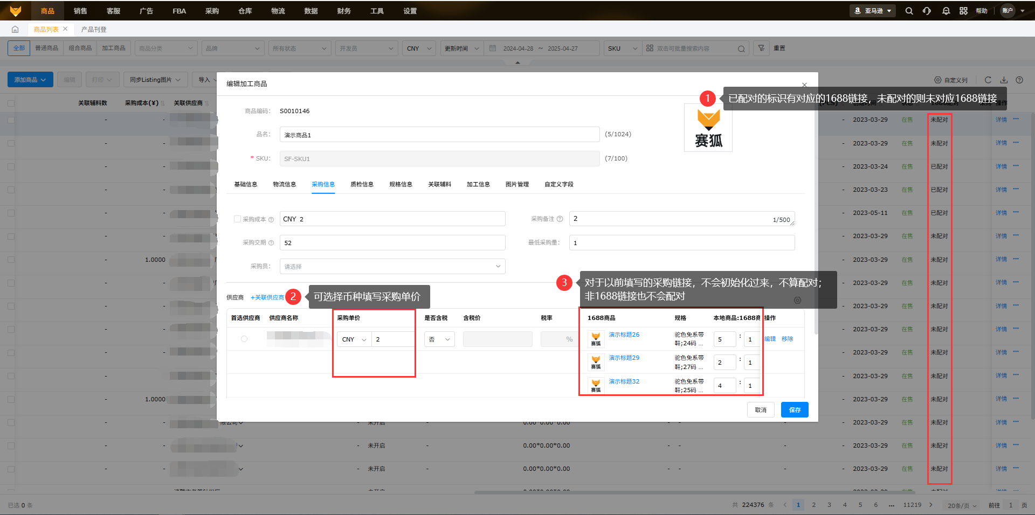Tick the 采购成本 checkbox
The width and height of the screenshot is (1035, 515).
pos(237,219)
